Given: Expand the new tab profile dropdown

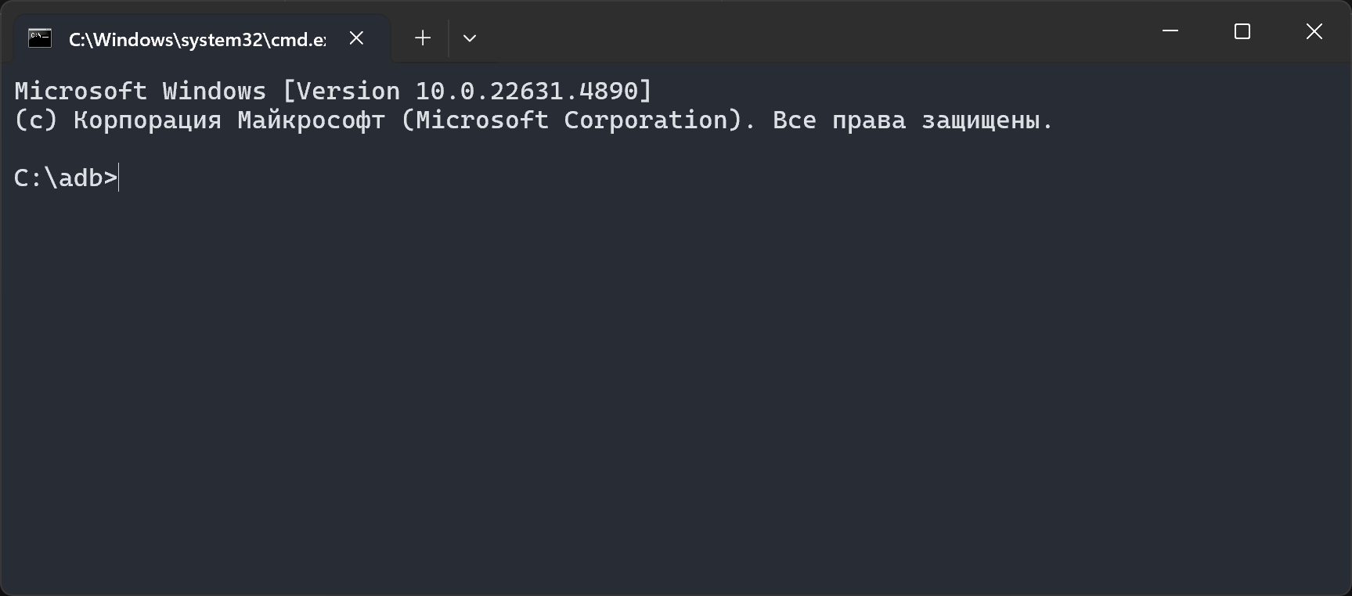Looking at the screenshot, I should click(x=470, y=38).
